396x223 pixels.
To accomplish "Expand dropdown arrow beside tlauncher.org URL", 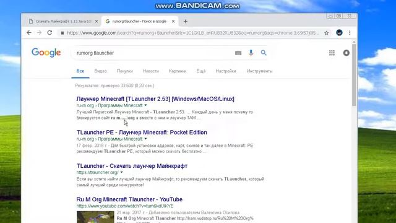I will pos(121,172).
